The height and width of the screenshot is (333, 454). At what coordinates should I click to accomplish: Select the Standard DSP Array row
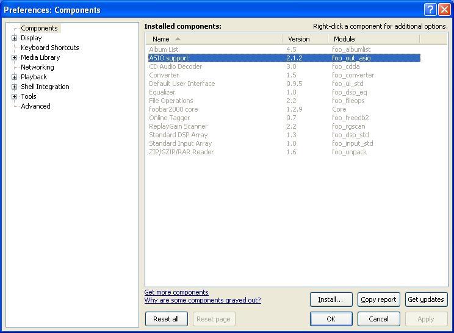284,135
